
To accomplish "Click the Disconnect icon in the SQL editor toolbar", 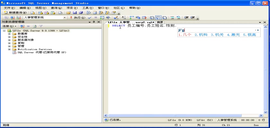I will pyautogui.click(x=13, y=18).
